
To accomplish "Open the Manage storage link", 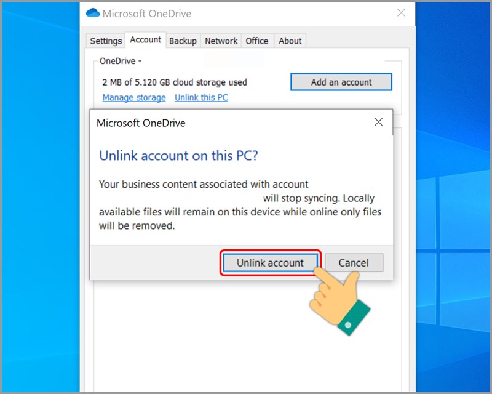I will [x=134, y=97].
